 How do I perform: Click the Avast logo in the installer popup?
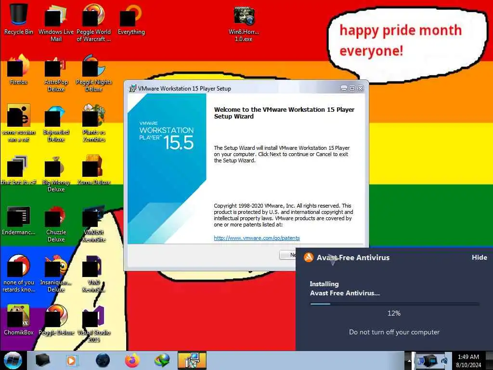pyautogui.click(x=309, y=257)
